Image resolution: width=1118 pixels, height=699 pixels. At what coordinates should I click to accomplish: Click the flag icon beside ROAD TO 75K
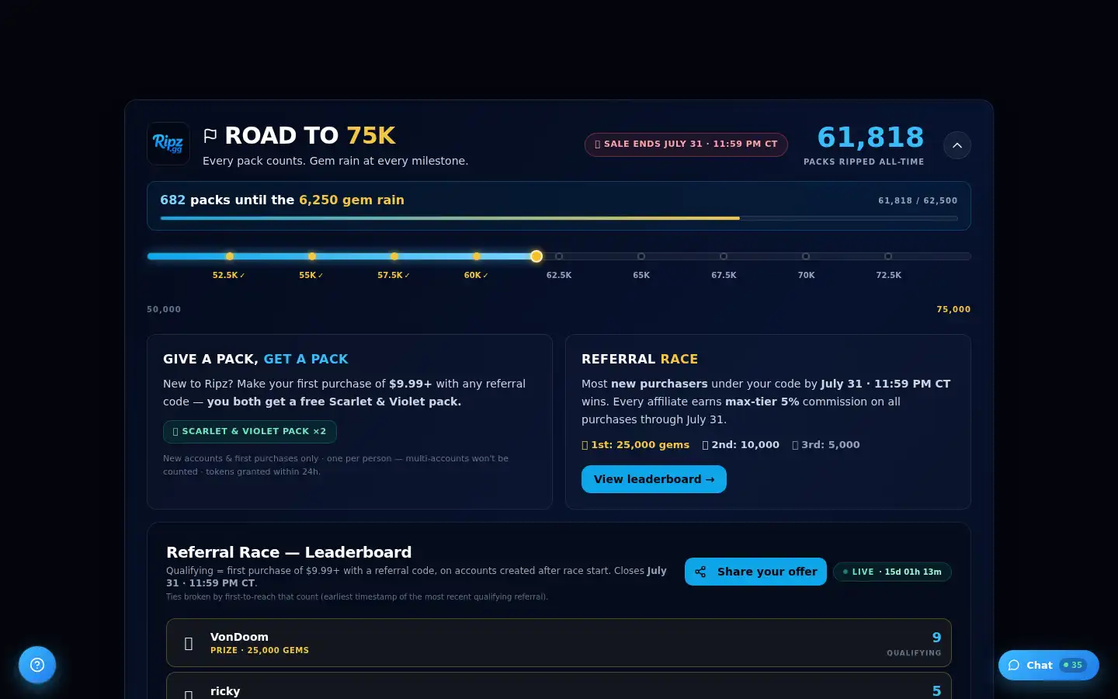point(210,136)
